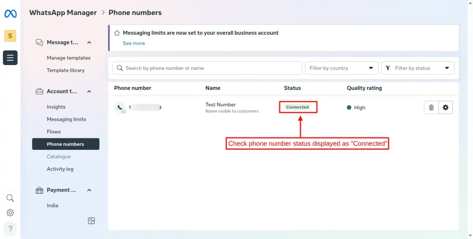Image resolution: width=473 pixels, height=239 pixels.
Task: Click the Meta logo icon
Action: (10, 14)
